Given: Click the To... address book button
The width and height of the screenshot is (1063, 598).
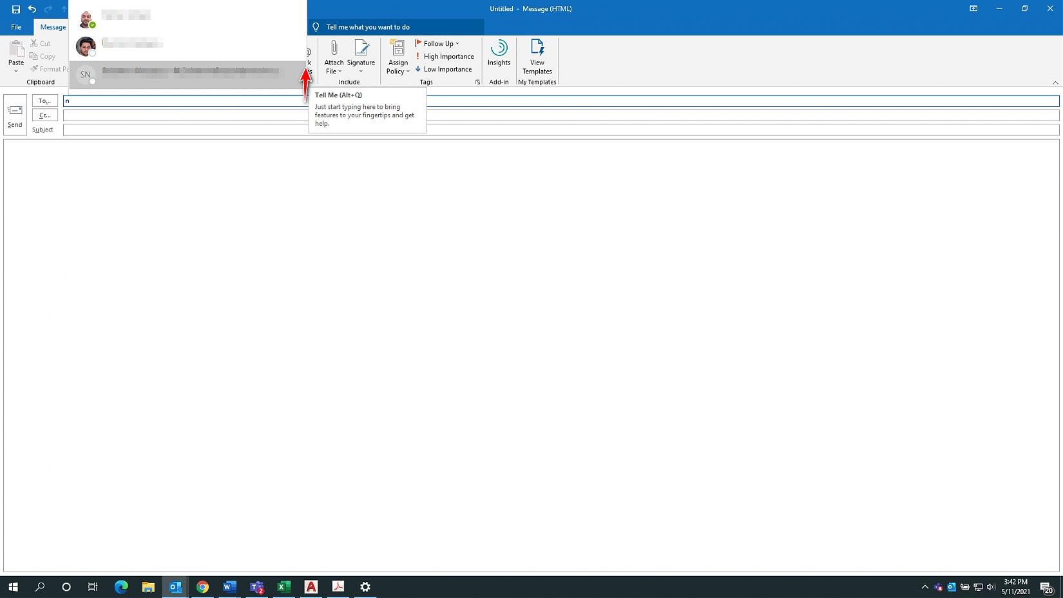Looking at the screenshot, I should [x=44, y=101].
